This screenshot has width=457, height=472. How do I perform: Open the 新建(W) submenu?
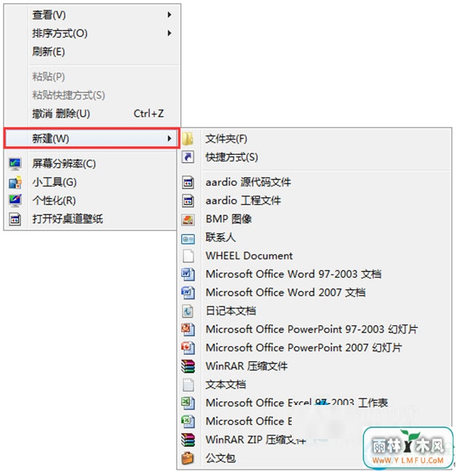92,138
